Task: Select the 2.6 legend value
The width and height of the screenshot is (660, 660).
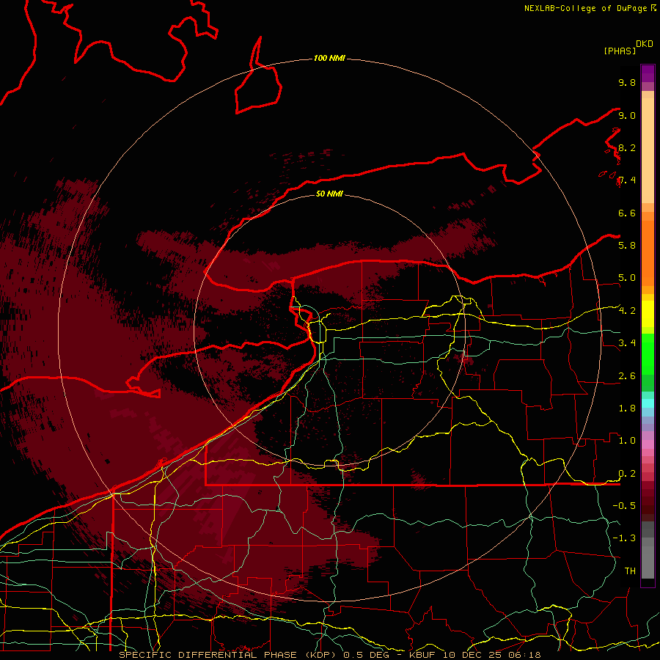Action: [627, 376]
